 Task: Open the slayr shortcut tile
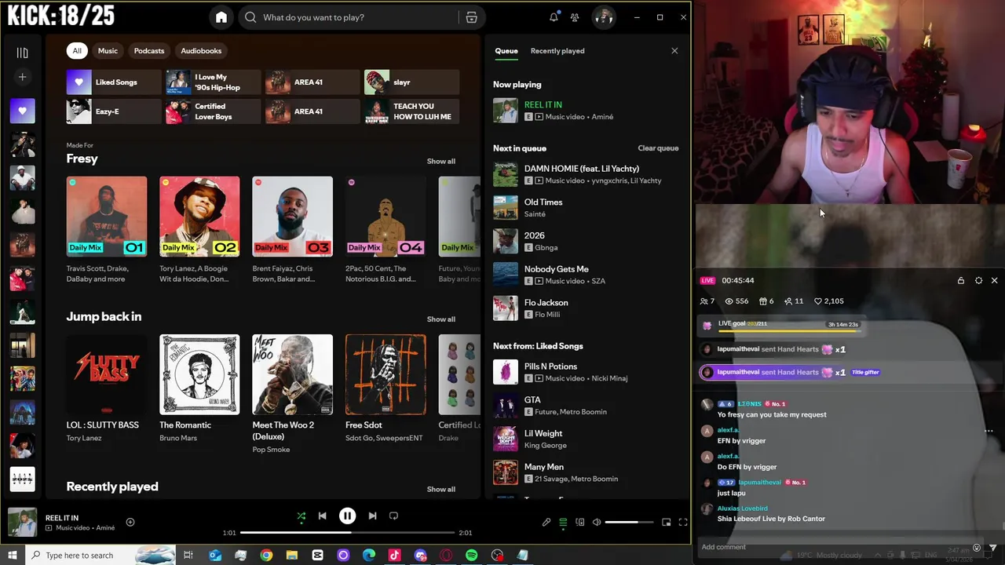click(411, 82)
